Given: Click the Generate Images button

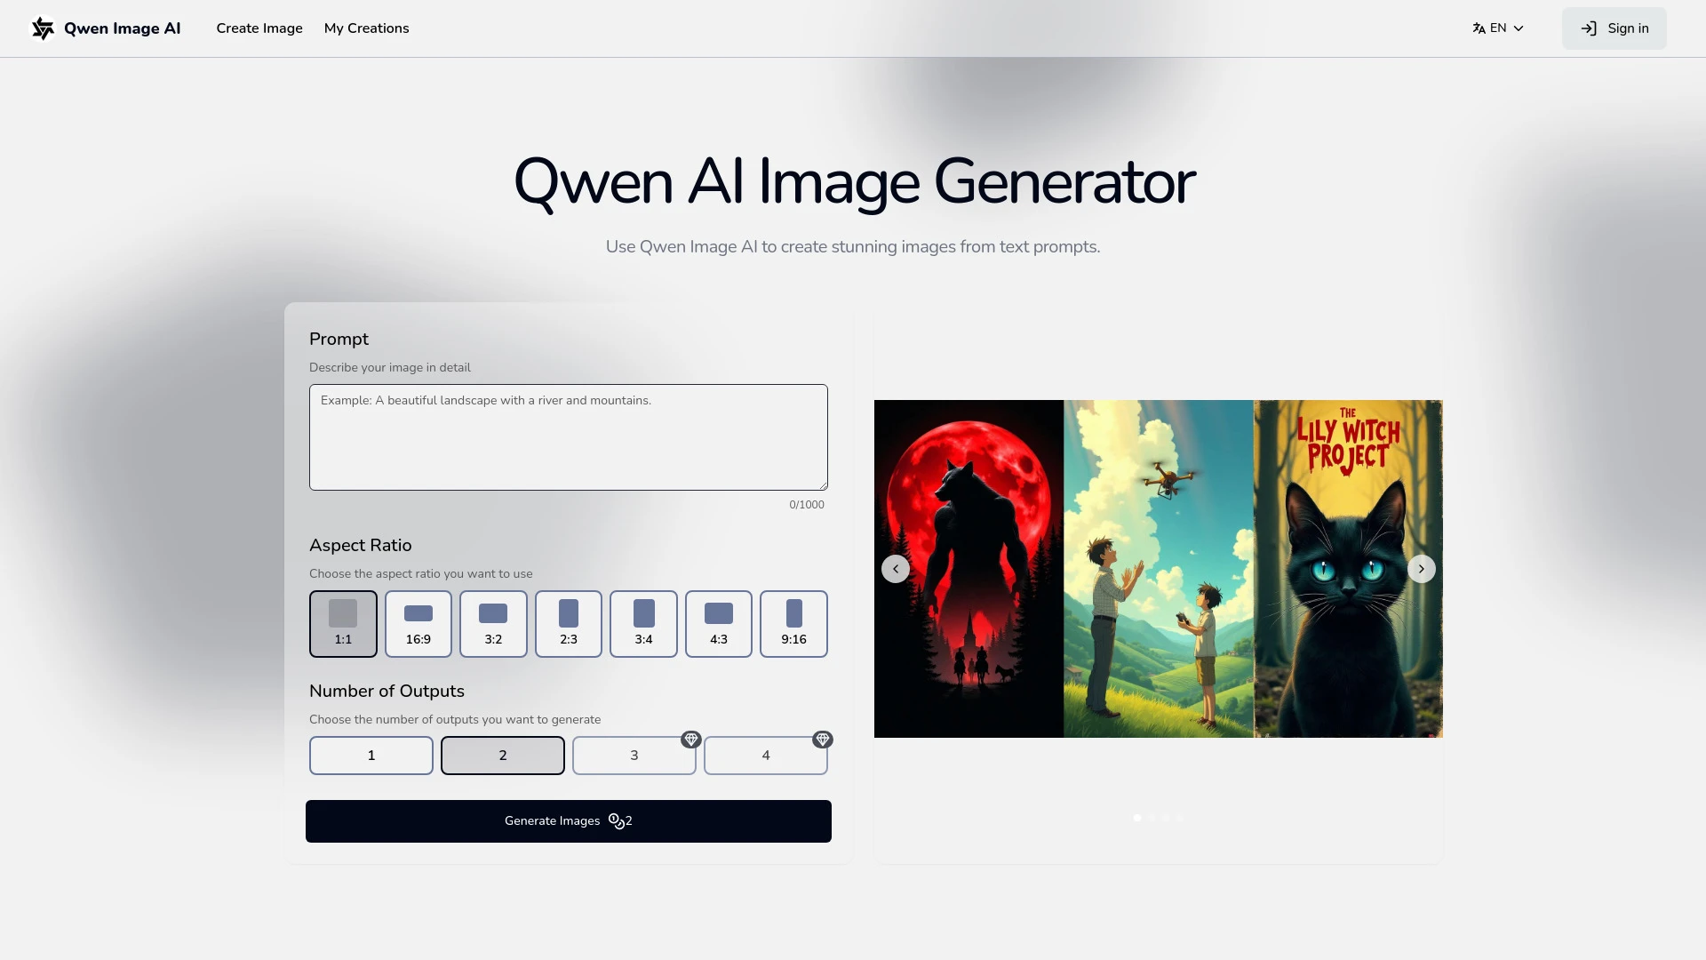Looking at the screenshot, I should 568,820.
